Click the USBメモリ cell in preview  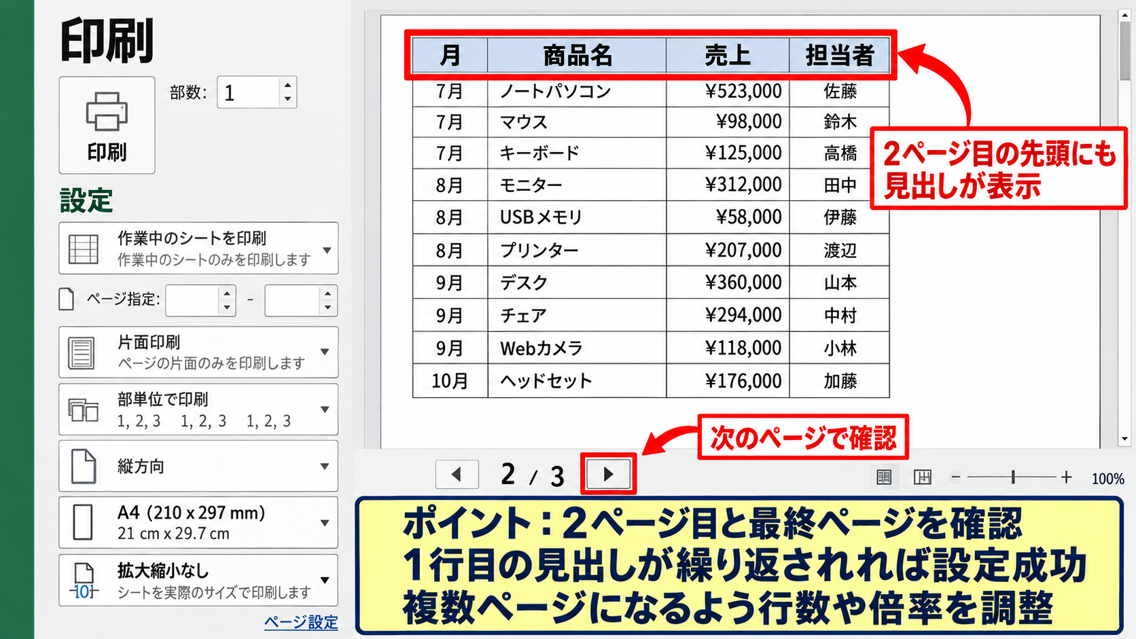(x=577, y=217)
